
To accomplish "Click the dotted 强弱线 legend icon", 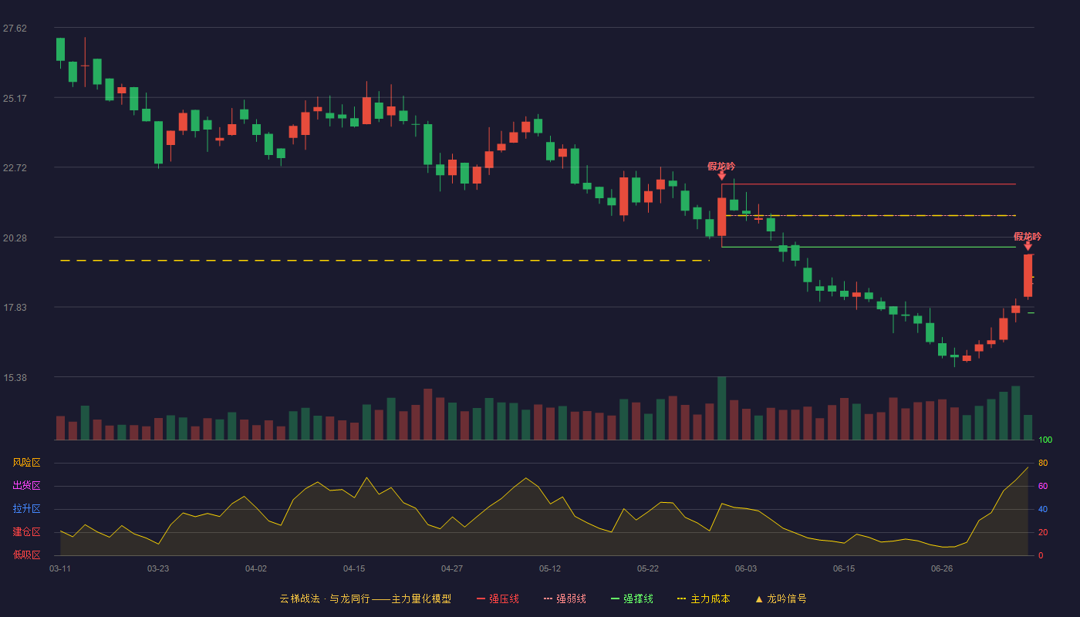I will [x=548, y=598].
